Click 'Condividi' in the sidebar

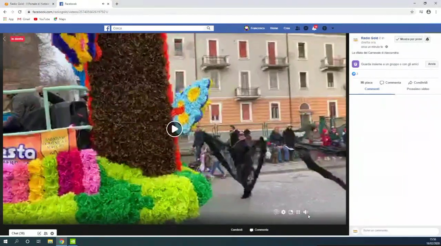coord(418,83)
